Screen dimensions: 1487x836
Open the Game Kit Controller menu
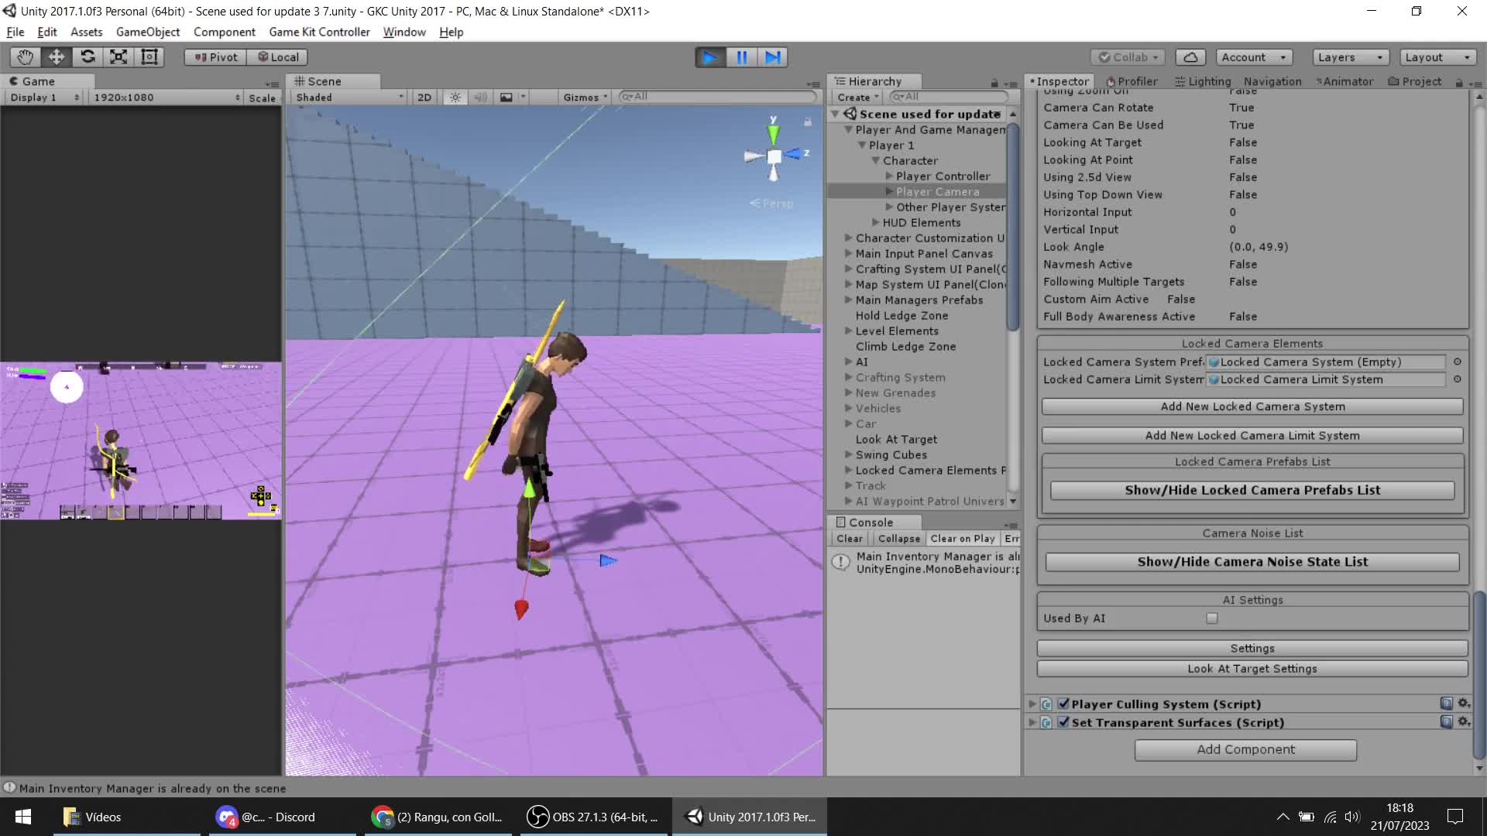point(319,32)
